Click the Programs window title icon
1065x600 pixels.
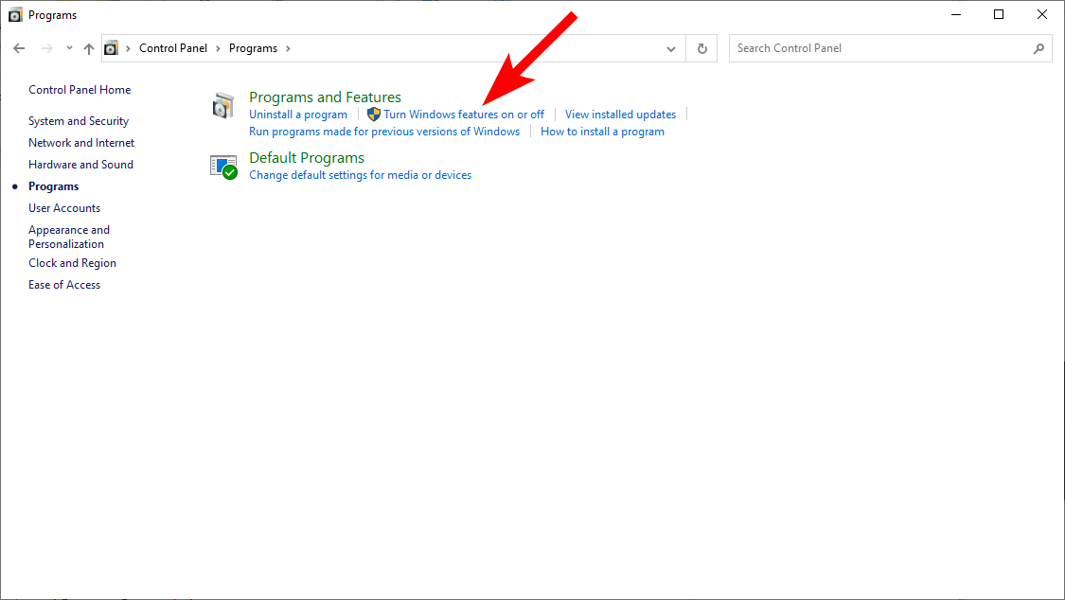pos(15,15)
